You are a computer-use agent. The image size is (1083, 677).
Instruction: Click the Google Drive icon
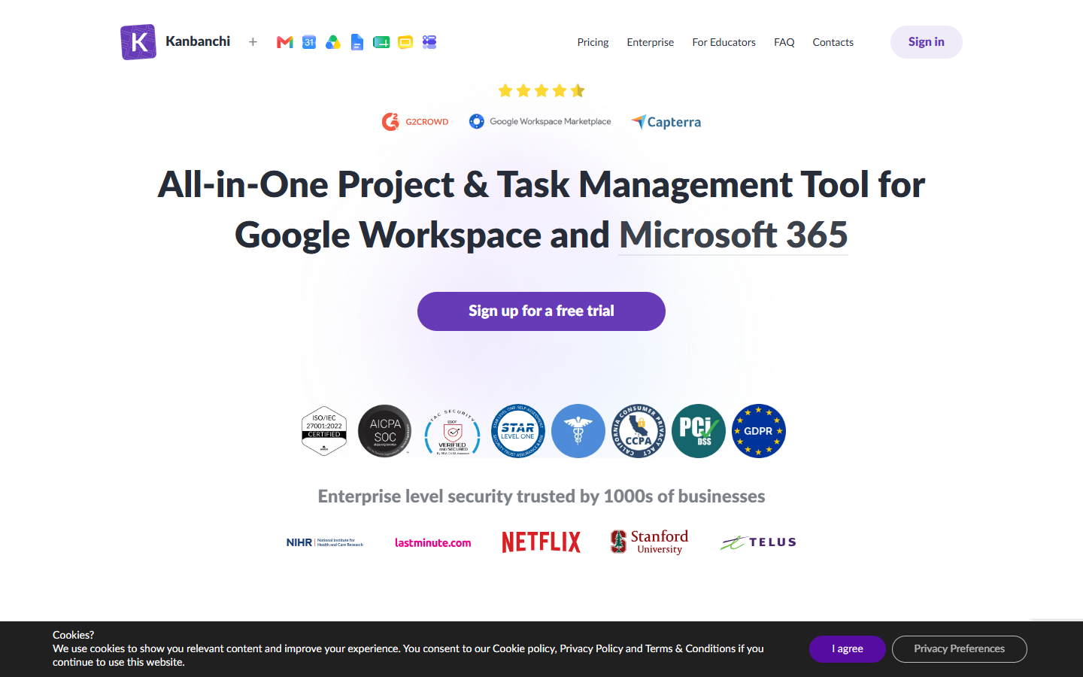click(333, 42)
